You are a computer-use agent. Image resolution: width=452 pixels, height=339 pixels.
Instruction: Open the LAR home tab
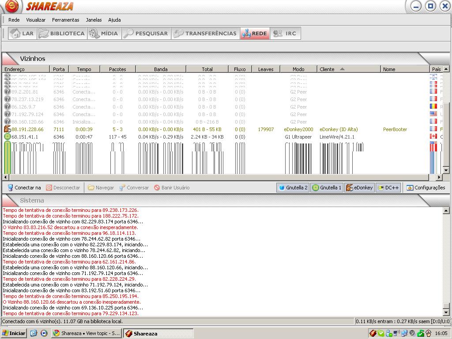23,34
